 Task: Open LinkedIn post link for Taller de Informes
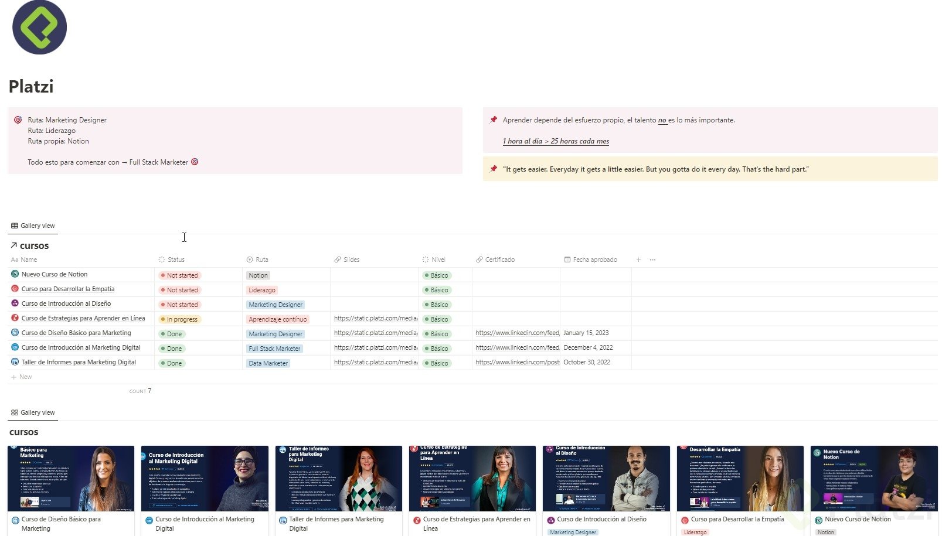pos(517,362)
